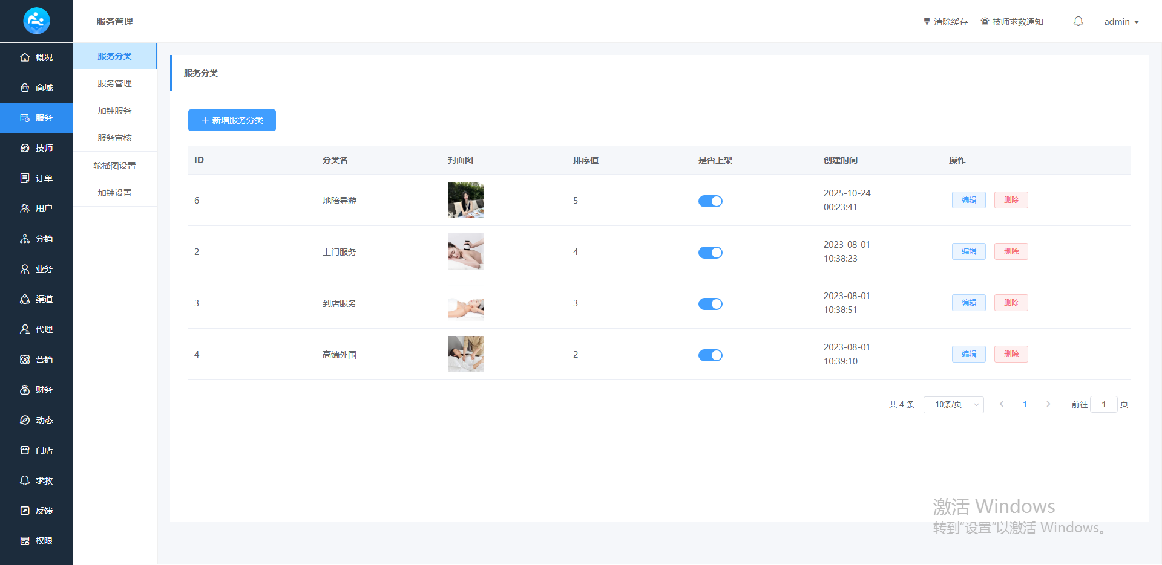The width and height of the screenshot is (1162, 565).
Task: Turn off the 高端外围 listing switch
Action: (710, 355)
